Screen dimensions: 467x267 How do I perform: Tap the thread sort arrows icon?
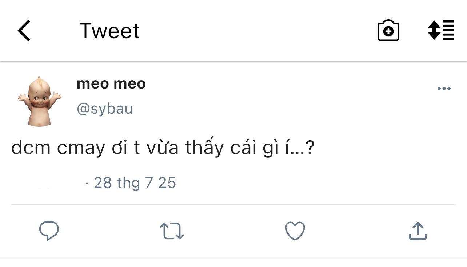coord(441,30)
